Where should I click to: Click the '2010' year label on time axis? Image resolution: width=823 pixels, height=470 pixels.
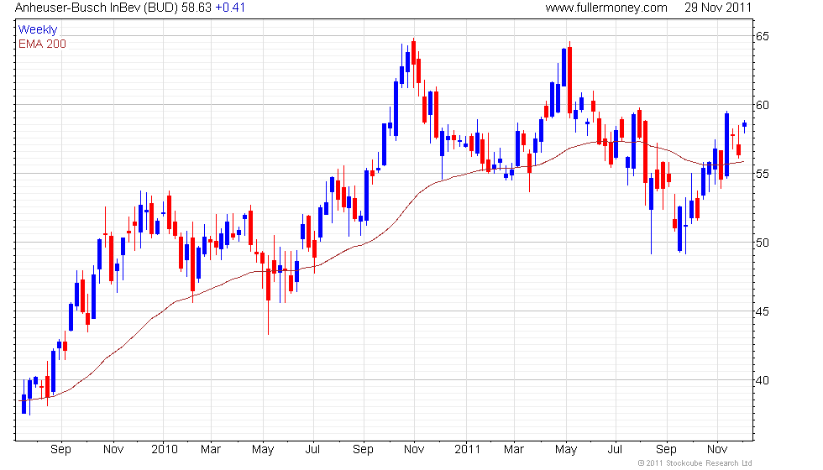(164, 450)
